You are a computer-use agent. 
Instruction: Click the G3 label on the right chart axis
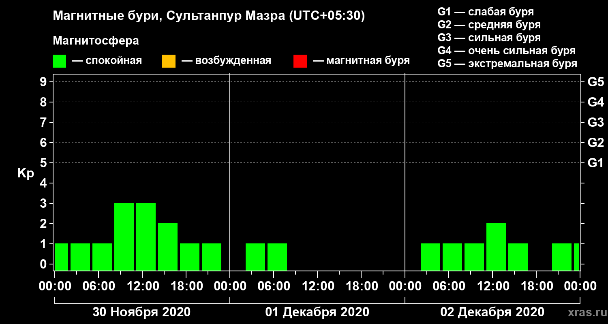coord(595,122)
